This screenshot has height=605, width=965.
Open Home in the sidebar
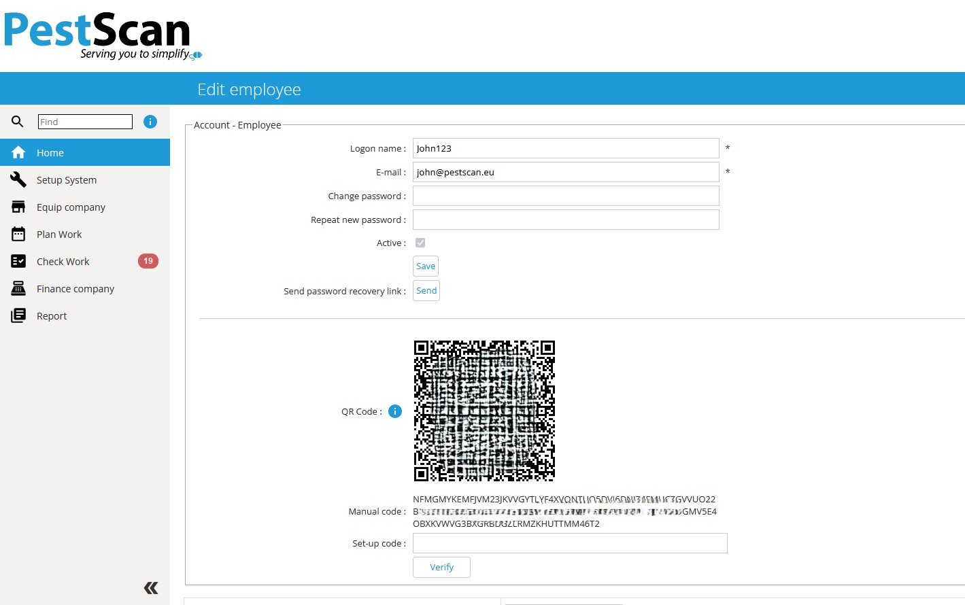coord(85,152)
